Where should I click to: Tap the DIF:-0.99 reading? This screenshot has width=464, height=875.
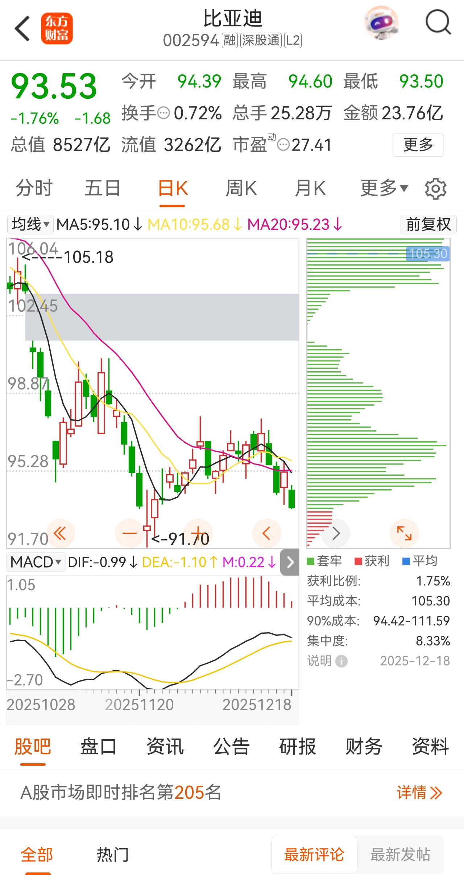pos(103,562)
